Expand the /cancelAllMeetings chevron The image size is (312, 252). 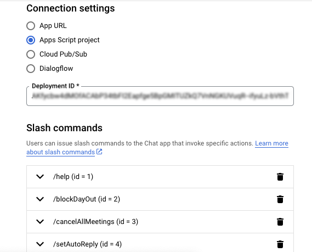pos(40,222)
